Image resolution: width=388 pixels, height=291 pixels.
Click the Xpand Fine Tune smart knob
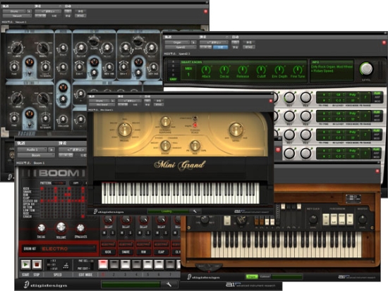pos(298,70)
